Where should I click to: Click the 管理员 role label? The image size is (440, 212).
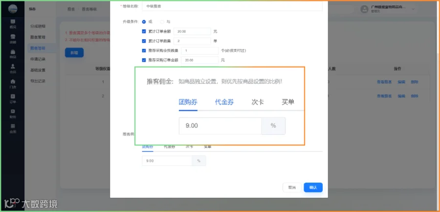click(x=375, y=12)
